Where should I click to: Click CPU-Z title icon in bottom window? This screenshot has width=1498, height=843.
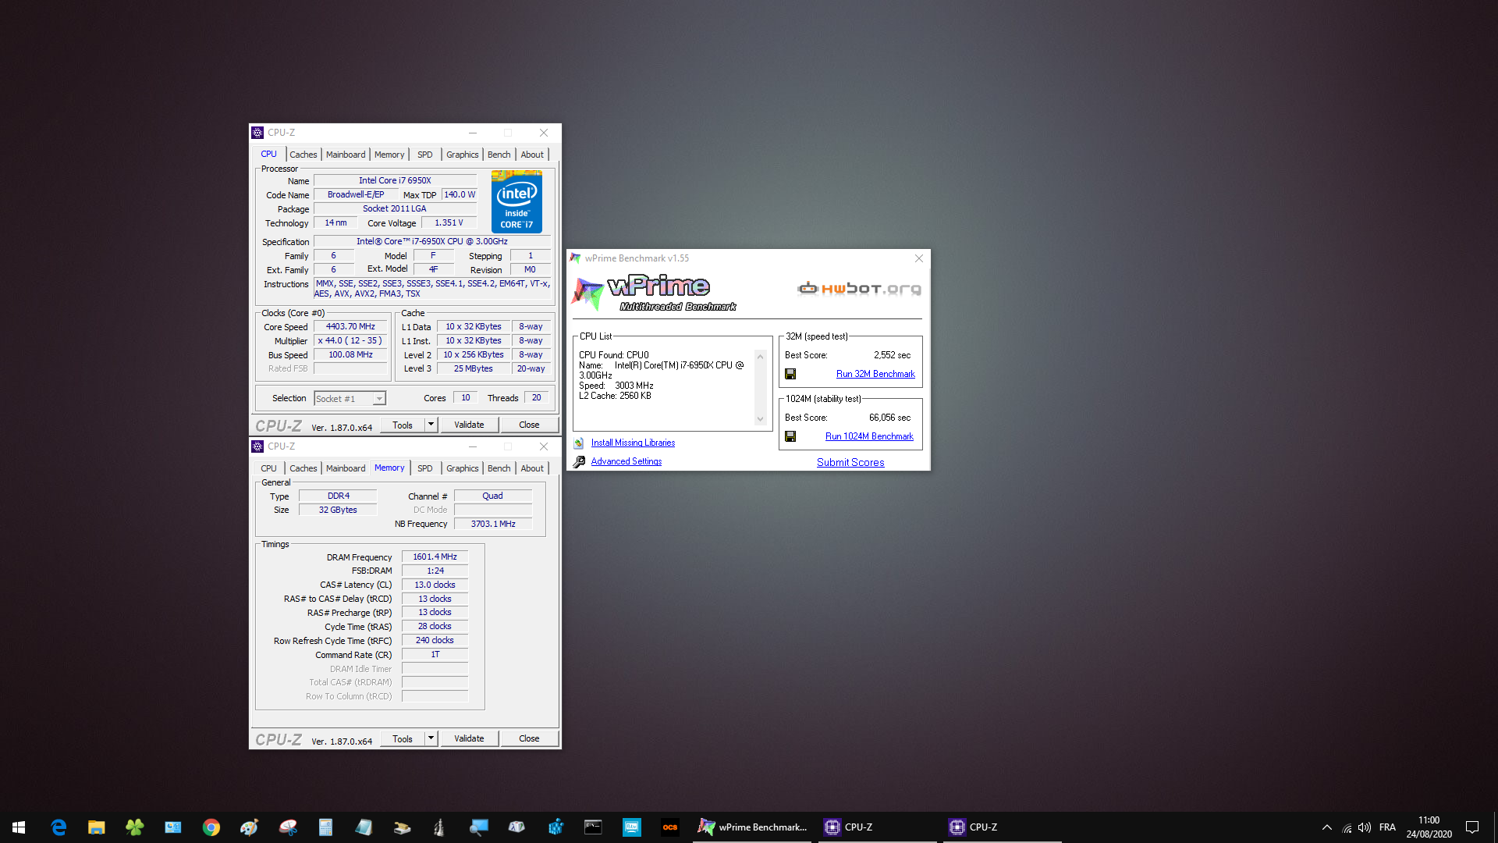pos(257,446)
